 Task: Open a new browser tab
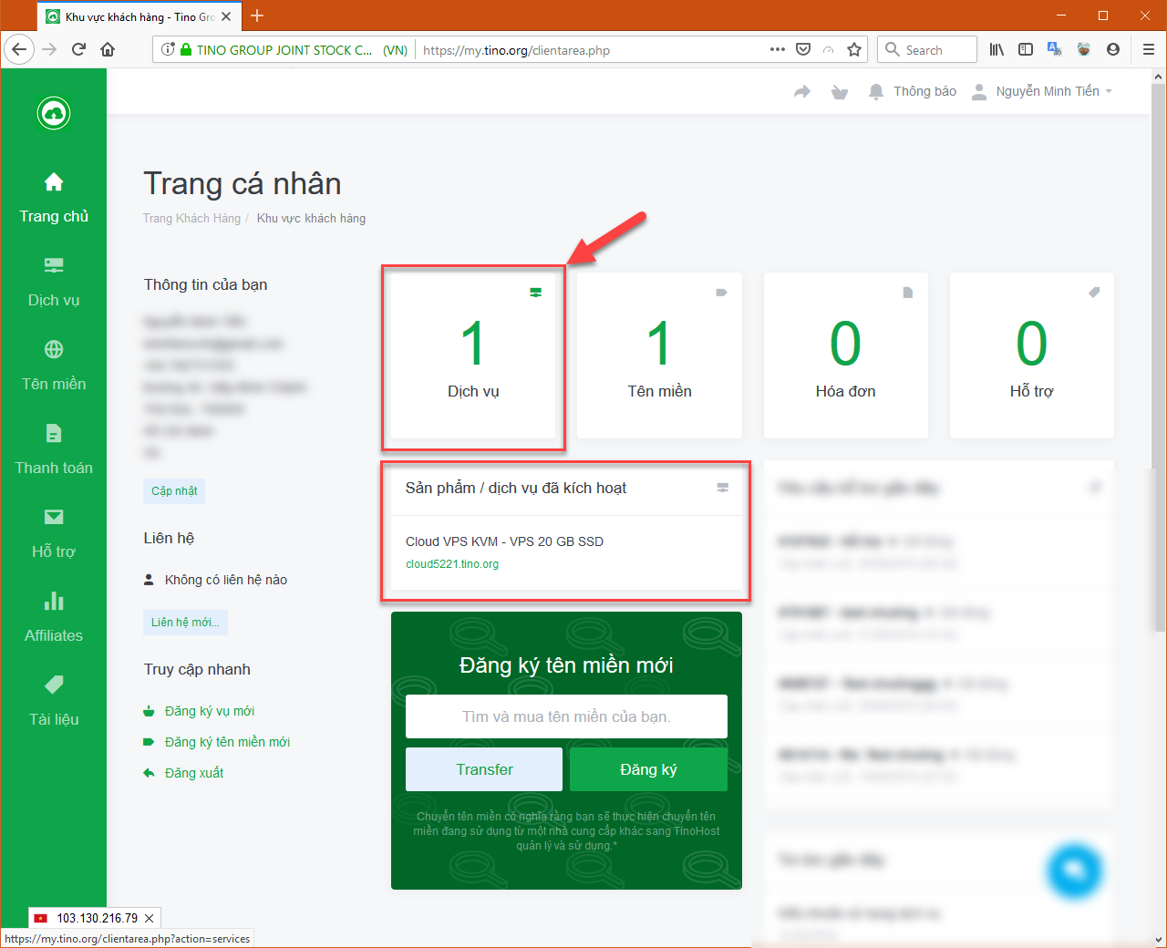(x=256, y=15)
